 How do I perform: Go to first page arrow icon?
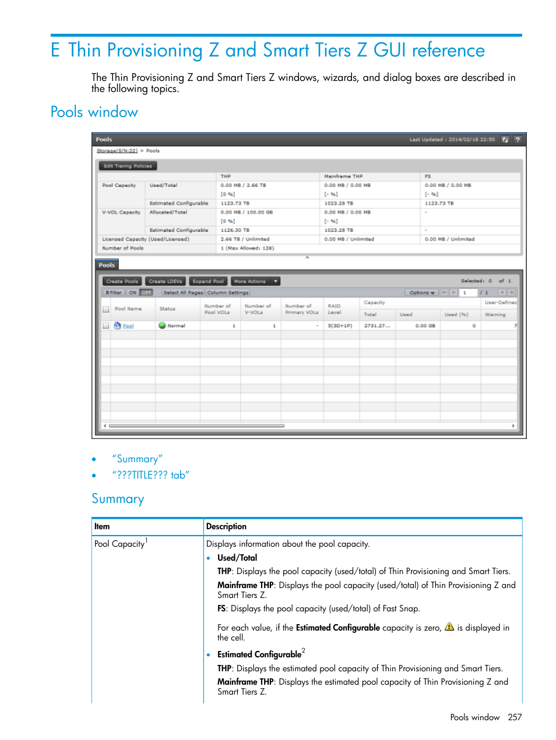tap(444, 292)
